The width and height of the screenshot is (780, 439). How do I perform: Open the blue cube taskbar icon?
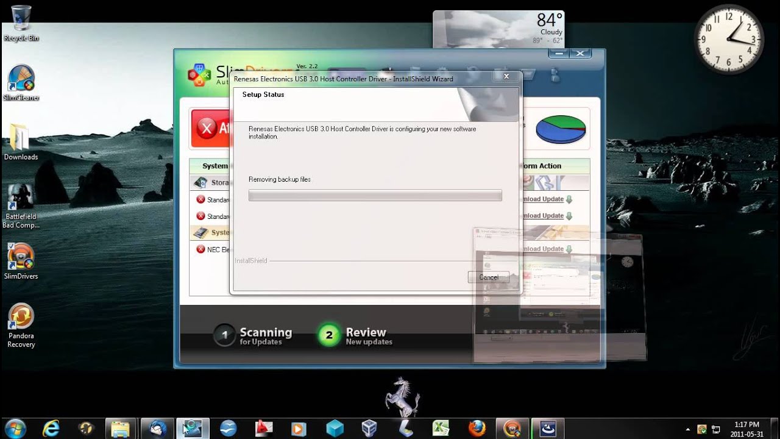[x=335, y=428]
